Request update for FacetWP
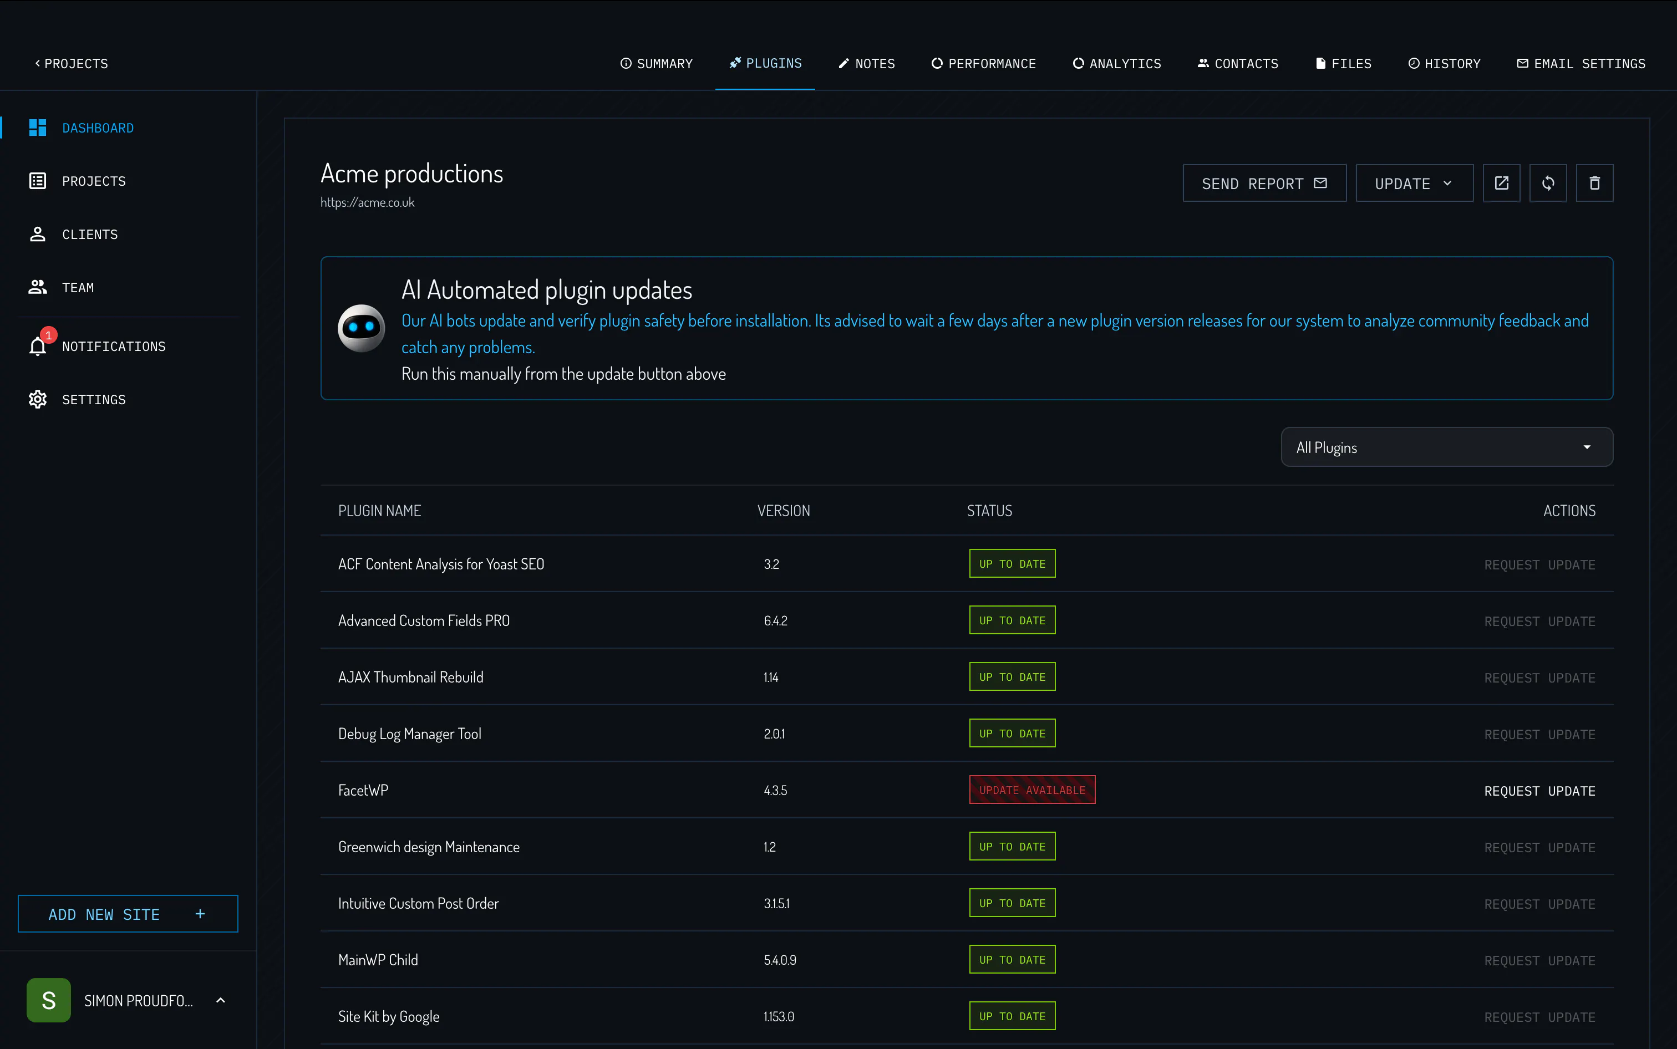Image resolution: width=1677 pixels, height=1049 pixels. coord(1539,791)
